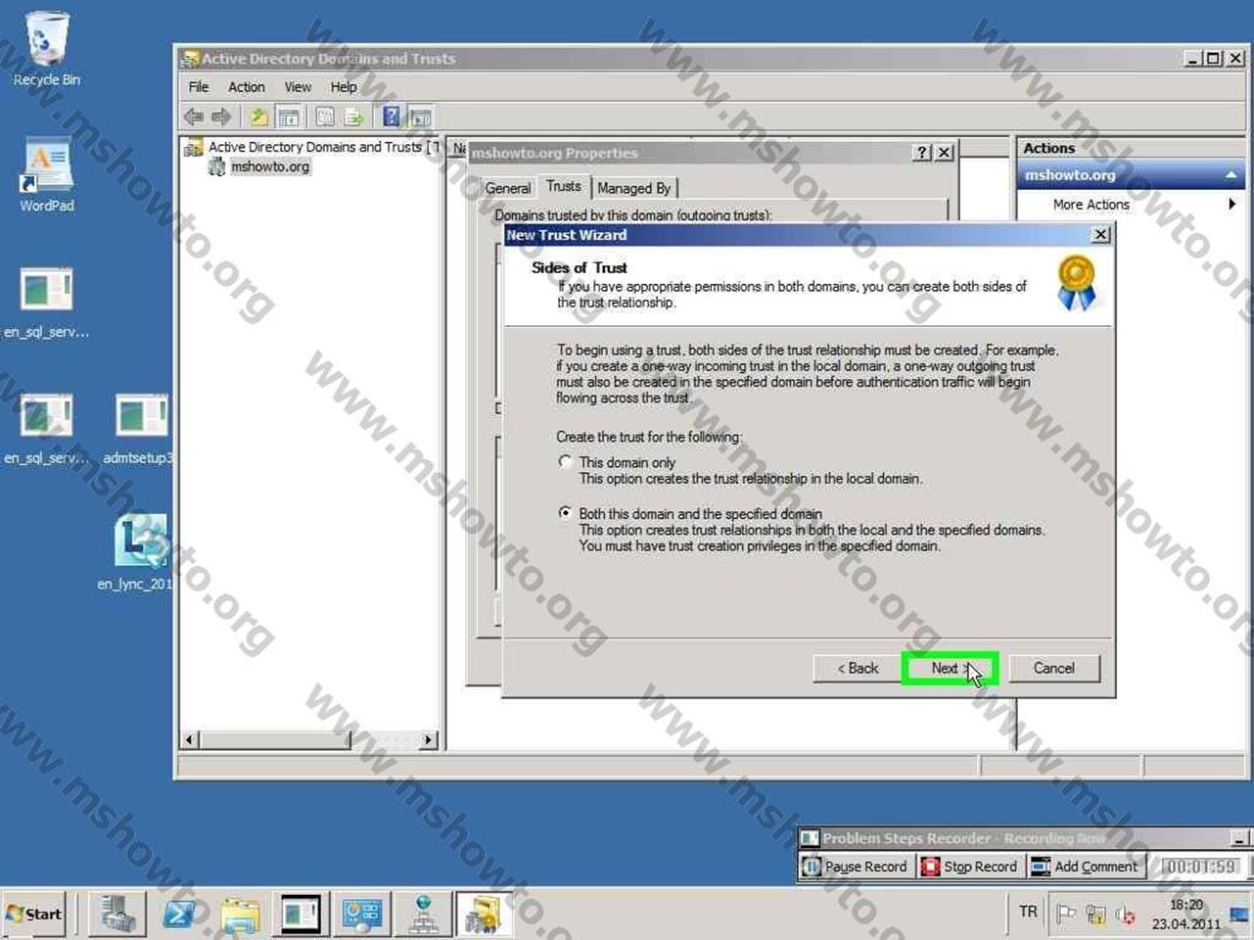1254x940 pixels.
Task: Cancel the New Trust Wizard
Action: click(x=1054, y=668)
